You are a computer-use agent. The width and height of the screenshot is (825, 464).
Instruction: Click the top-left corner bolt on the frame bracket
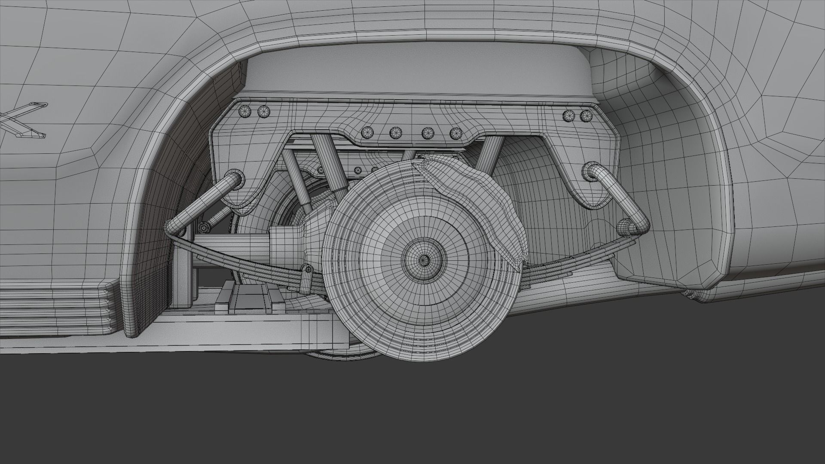(x=244, y=111)
